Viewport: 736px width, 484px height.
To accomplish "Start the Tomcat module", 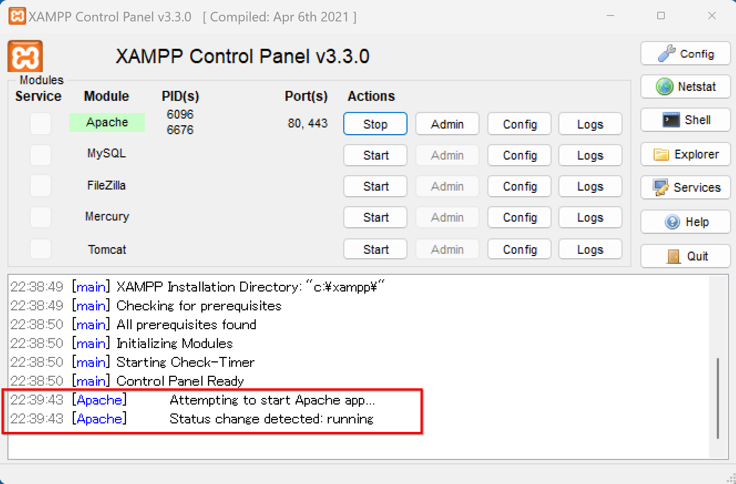I will tap(375, 249).
